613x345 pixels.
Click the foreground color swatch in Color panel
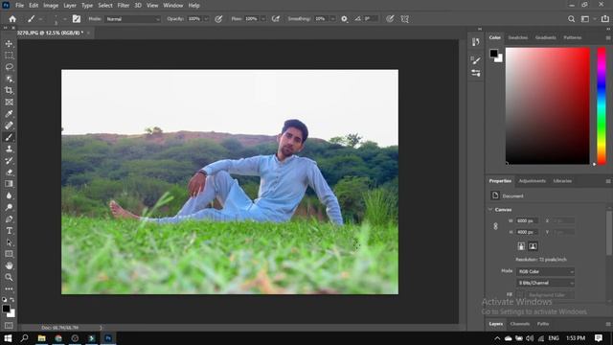[494, 54]
